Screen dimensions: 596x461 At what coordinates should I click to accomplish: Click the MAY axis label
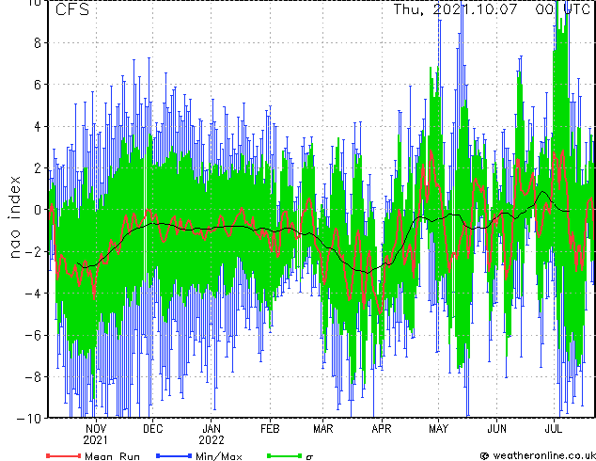[438, 429]
